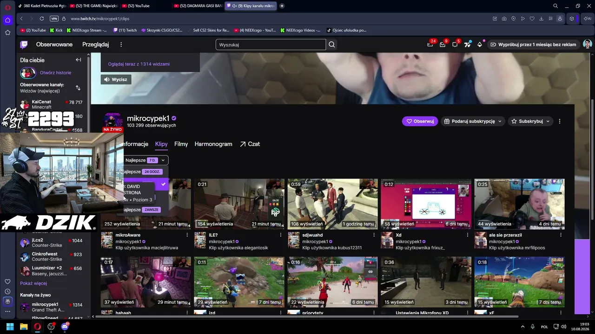Viewport: 595px width, 334px height.
Task: Select Najlepsze ZAWSZE option
Action: coord(143,210)
